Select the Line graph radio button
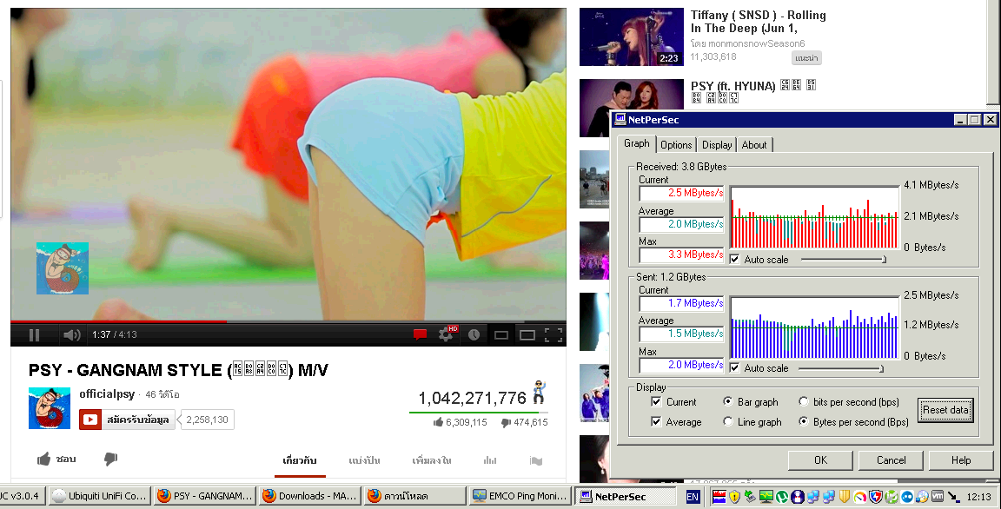The width and height of the screenshot is (1001, 509). click(x=728, y=422)
